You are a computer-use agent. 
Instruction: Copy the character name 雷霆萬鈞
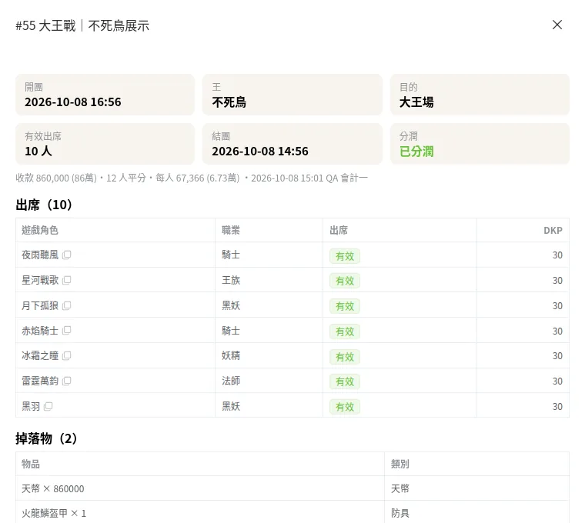67,381
